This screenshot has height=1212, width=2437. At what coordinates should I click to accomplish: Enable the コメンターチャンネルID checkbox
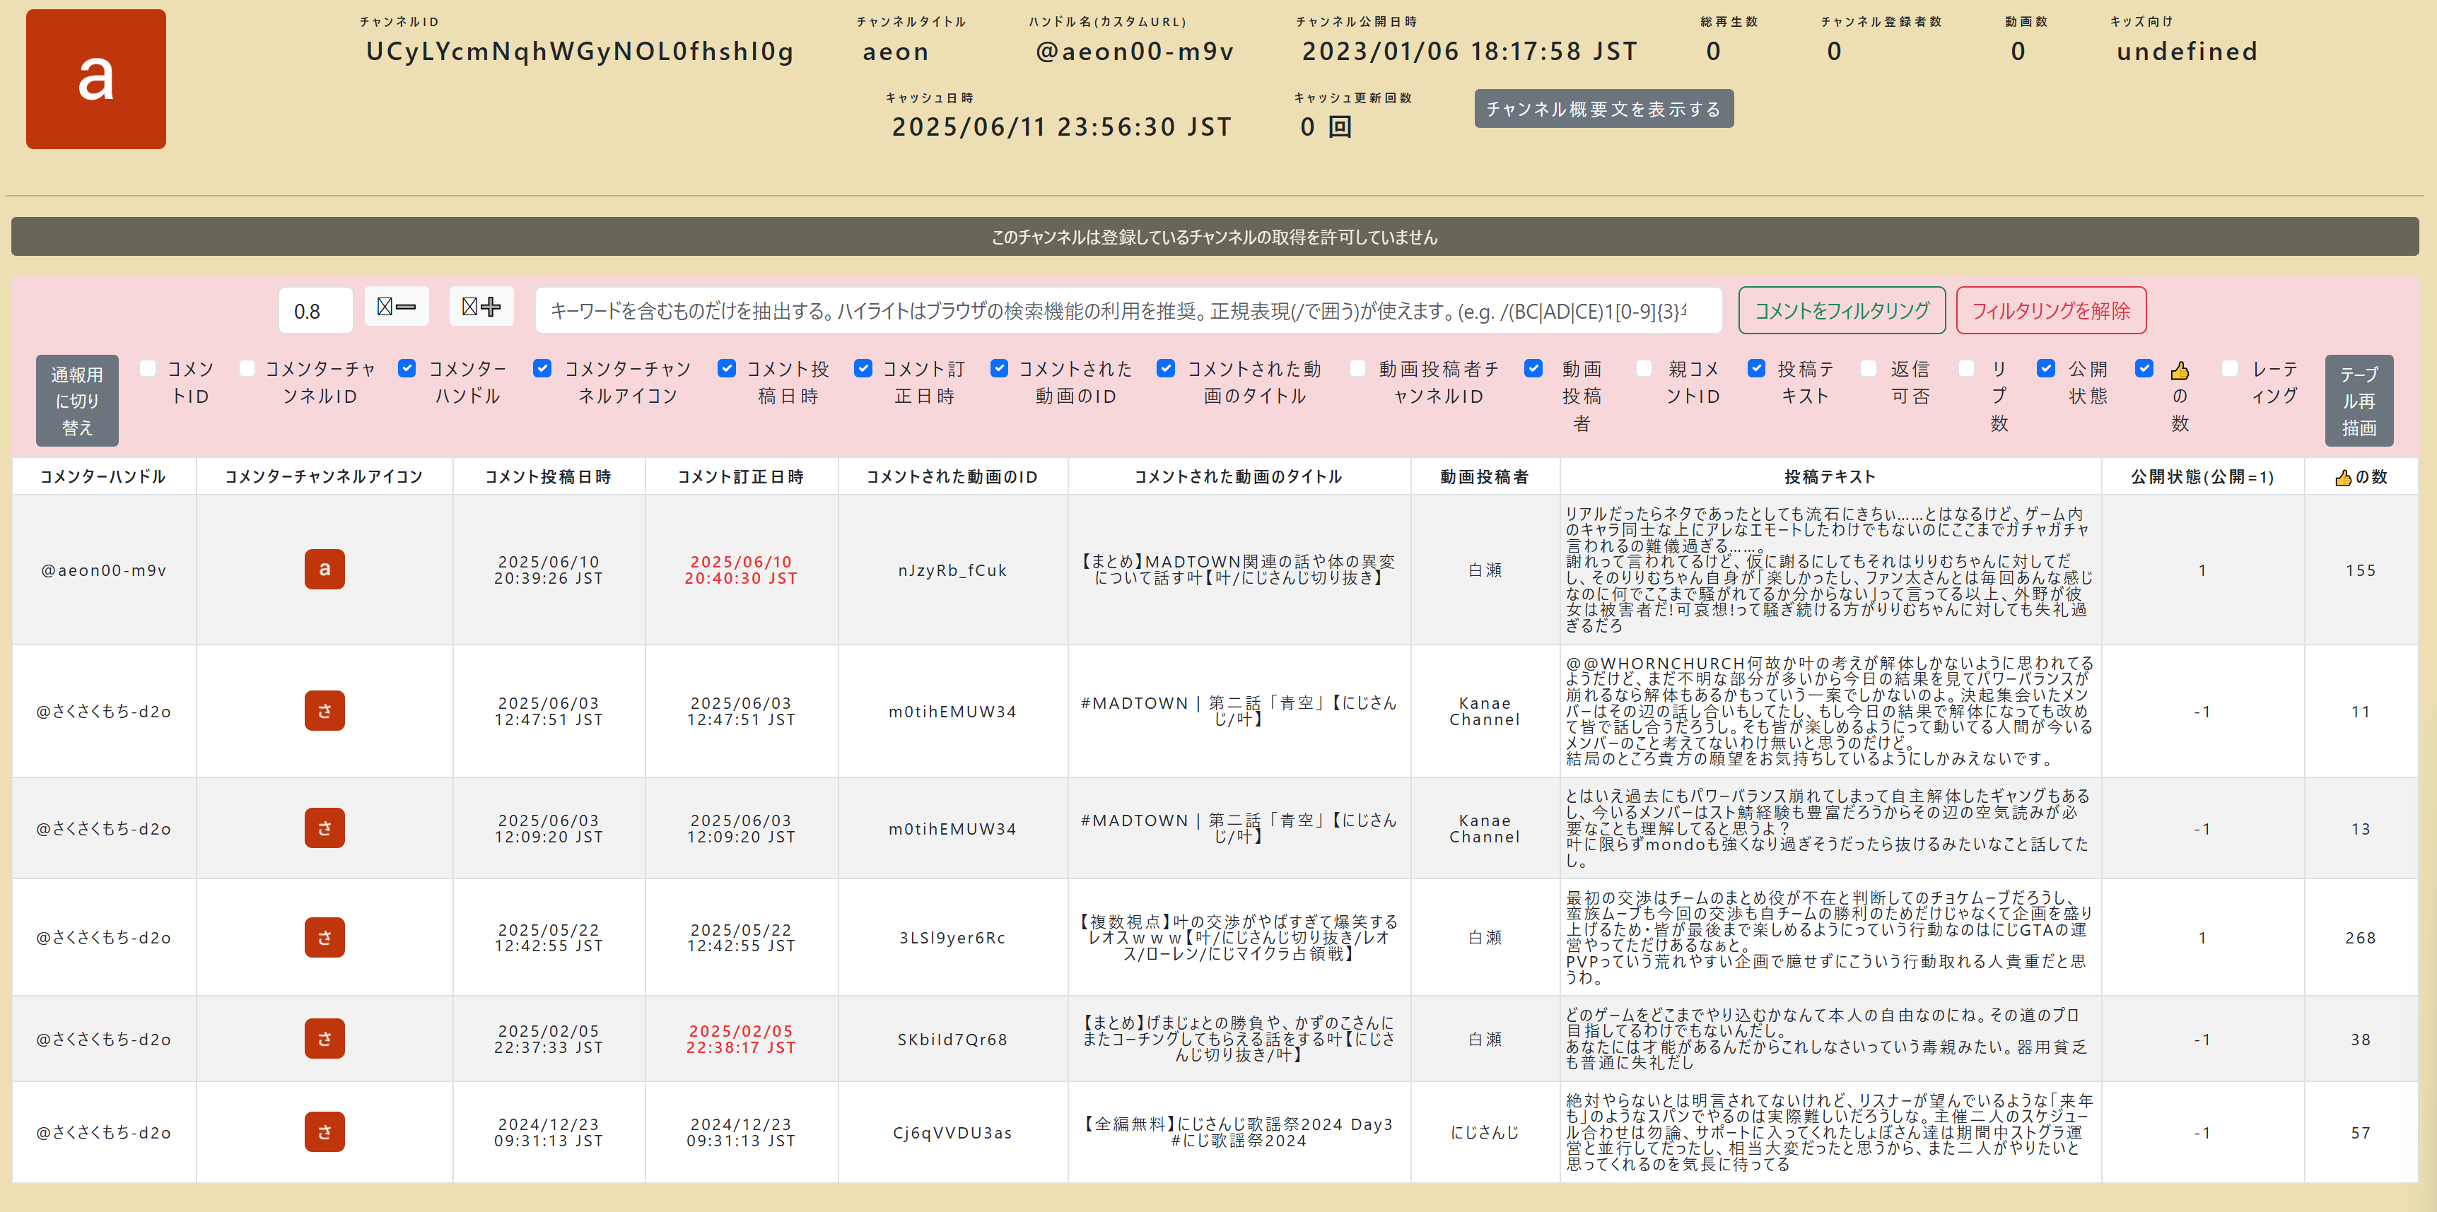pyautogui.click(x=247, y=369)
